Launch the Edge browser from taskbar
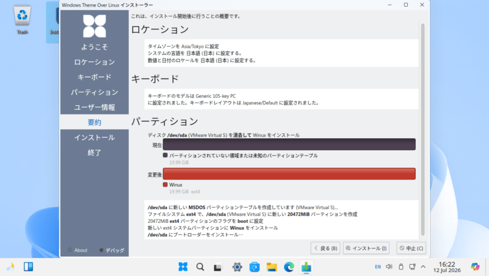The height and width of the screenshot is (276, 489). tap(289, 267)
